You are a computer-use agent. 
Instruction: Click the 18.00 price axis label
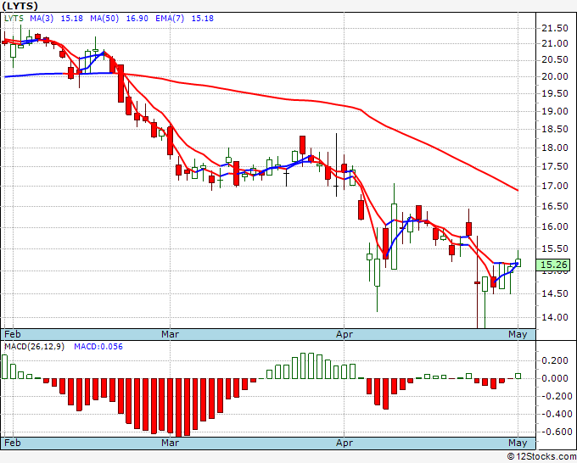(x=555, y=148)
